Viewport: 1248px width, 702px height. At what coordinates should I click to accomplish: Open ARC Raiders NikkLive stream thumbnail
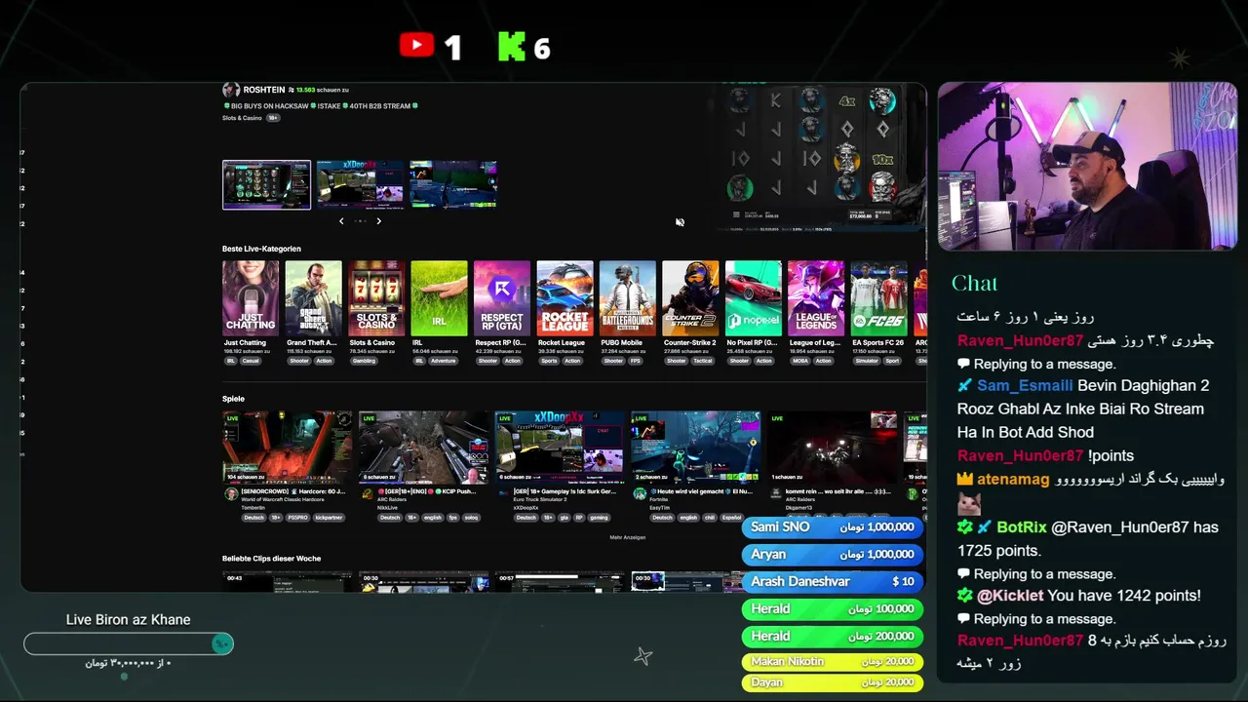[x=424, y=448]
